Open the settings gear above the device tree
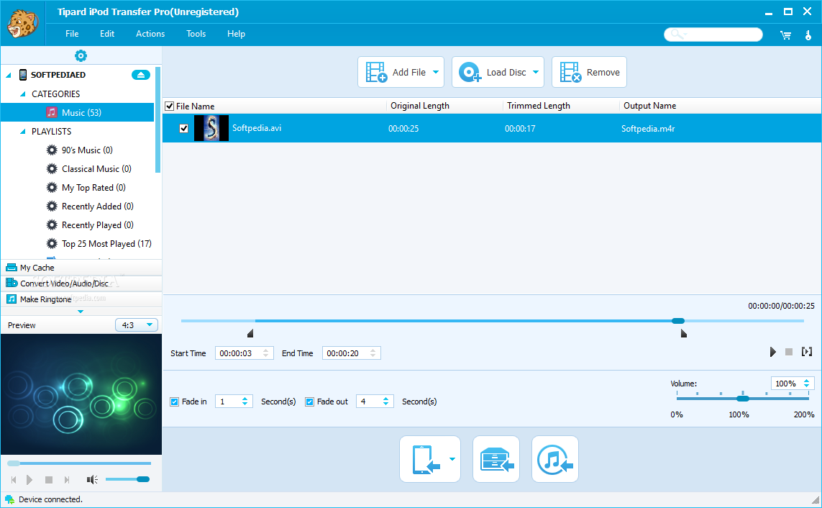822x508 pixels. click(x=81, y=55)
